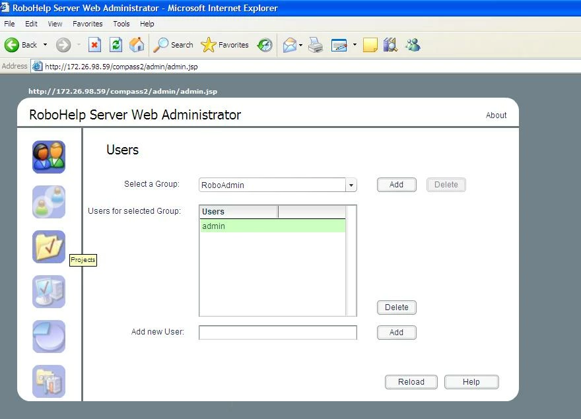
Task: Click into the Add new User text field
Action: [278, 333]
